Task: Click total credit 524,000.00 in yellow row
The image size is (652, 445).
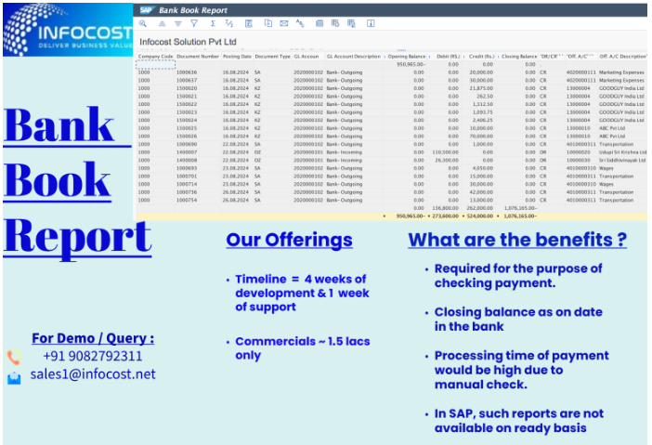Action: [x=479, y=216]
